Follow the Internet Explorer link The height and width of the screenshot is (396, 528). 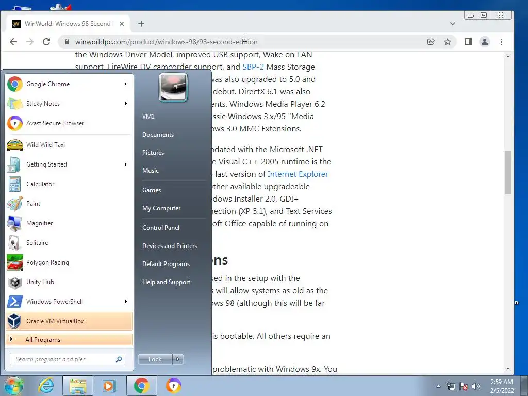click(x=298, y=174)
